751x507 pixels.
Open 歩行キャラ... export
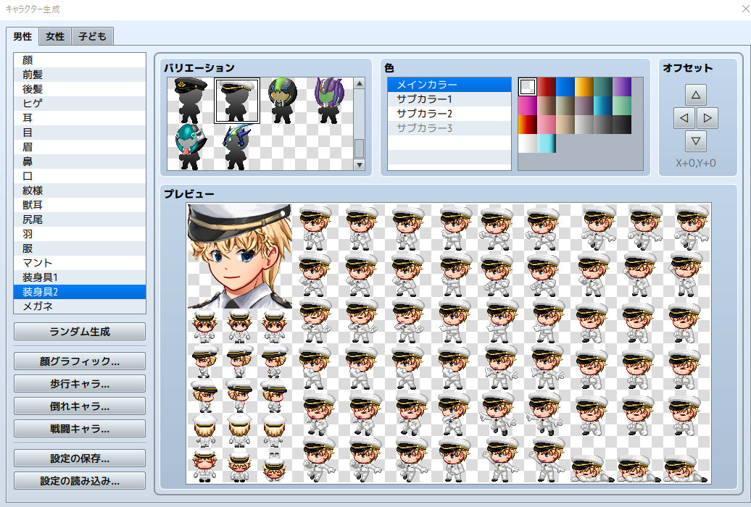pos(80,383)
